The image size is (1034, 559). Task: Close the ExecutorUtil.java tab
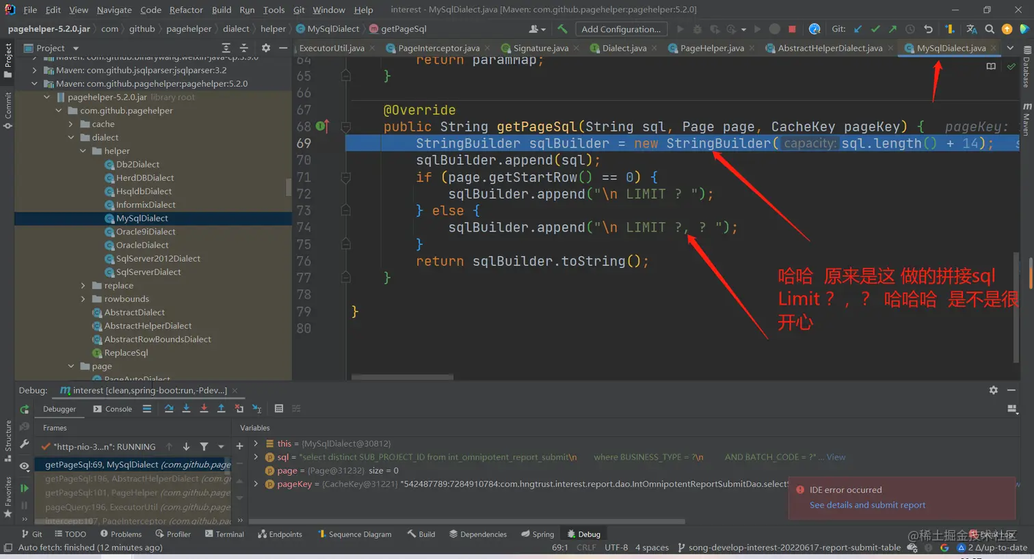[372, 48]
